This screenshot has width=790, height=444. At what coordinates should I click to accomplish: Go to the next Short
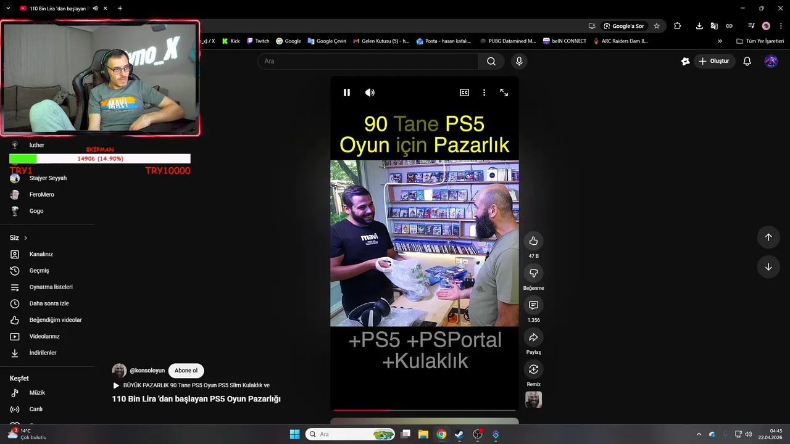pos(768,267)
